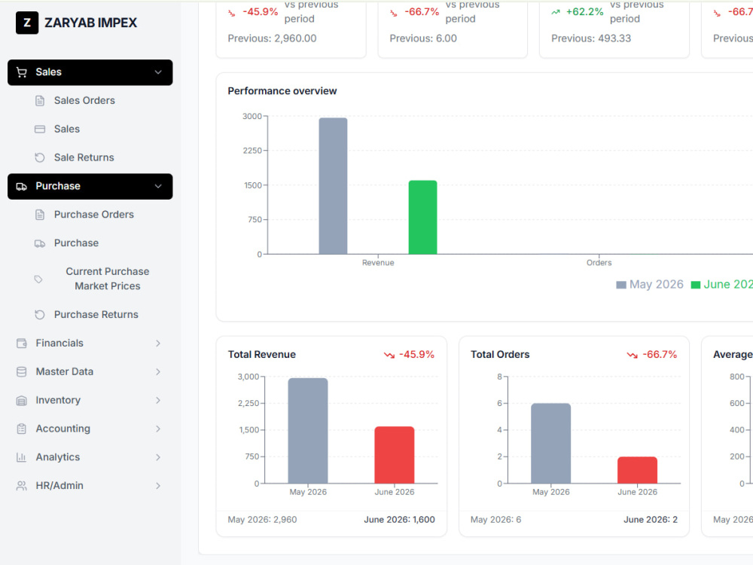Click the Accounting clipboard icon

pyautogui.click(x=22, y=429)
